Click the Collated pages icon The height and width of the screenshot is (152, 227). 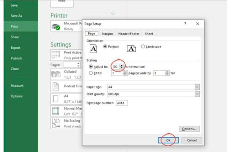click(56, 74)
